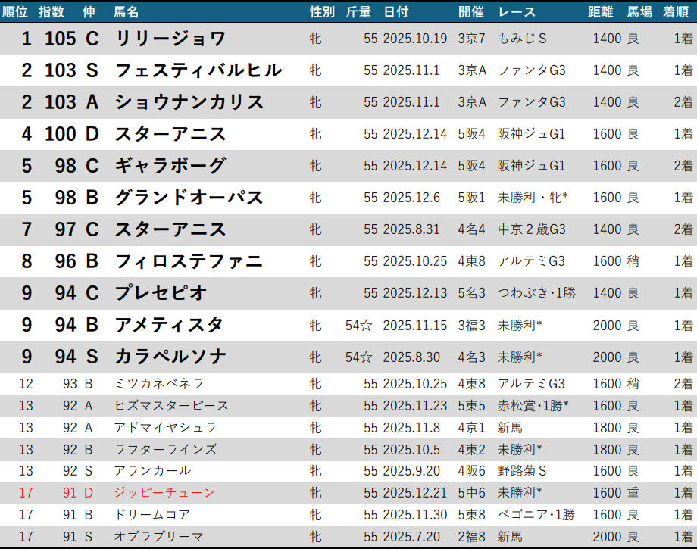Click the レース column header
Image resolution: width=697 pixels, height=549 pixels.
tap(517, 11)
